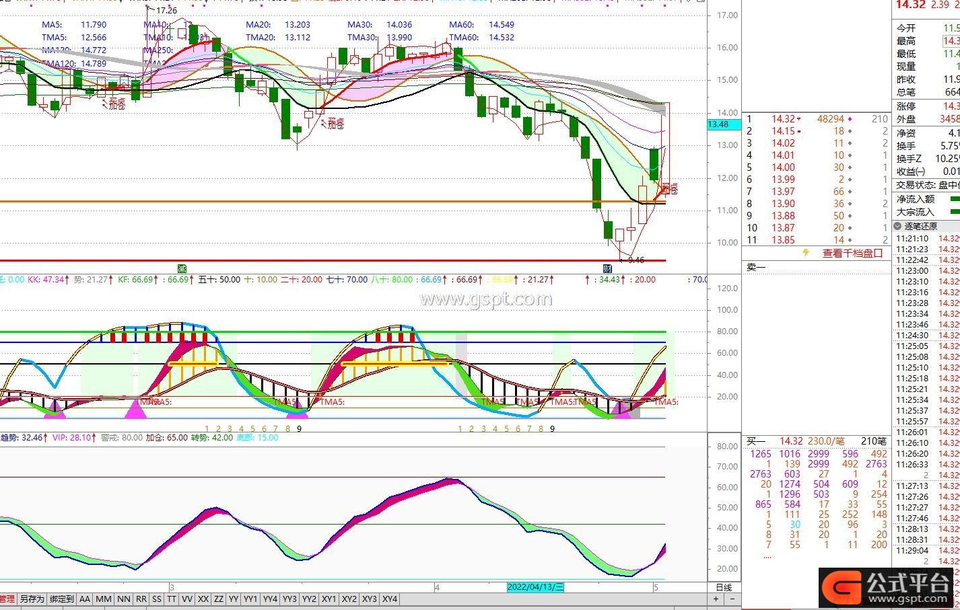The height and width of the screenshot is (610, 960).
Task: Click the VIP: 28.10 indicator value
Action: [x=72, y=438]
